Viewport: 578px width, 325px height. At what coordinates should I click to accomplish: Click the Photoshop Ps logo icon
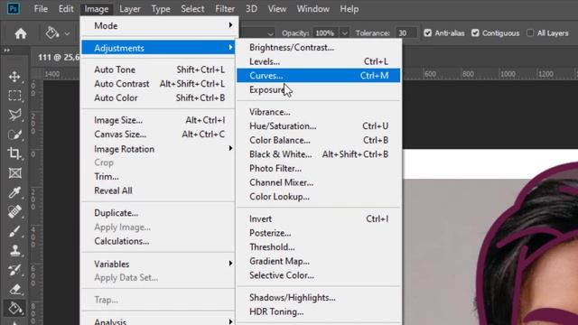(14, 8)
